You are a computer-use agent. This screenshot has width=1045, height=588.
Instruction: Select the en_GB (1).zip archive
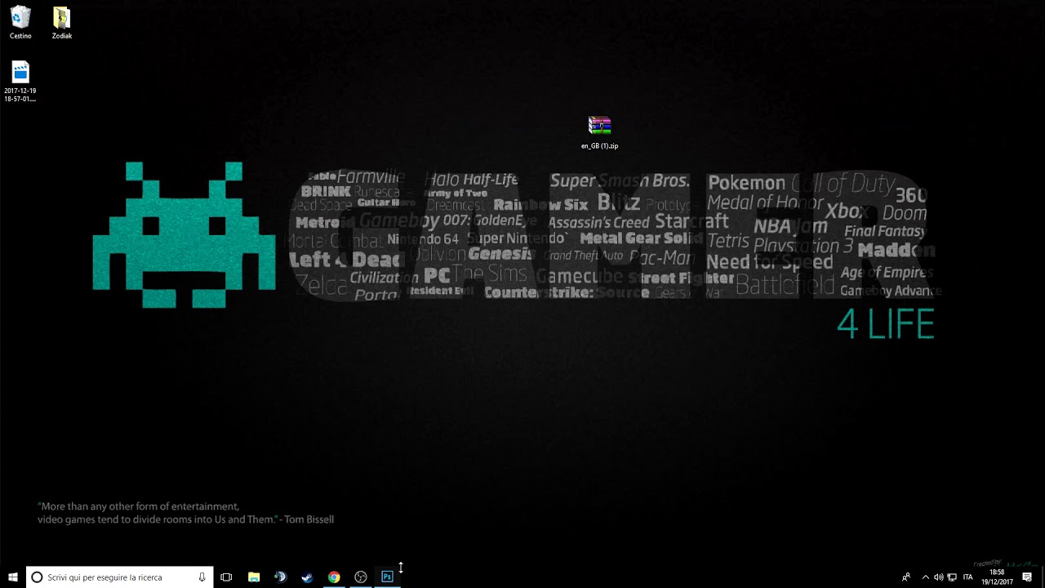(599, 132)
